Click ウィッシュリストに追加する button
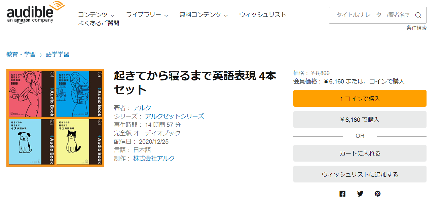The image size is (442, 203). point(360,174)
